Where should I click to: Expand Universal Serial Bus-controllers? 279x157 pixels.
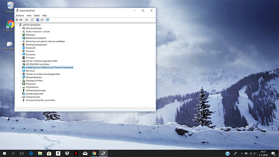(x=20, y=100)
